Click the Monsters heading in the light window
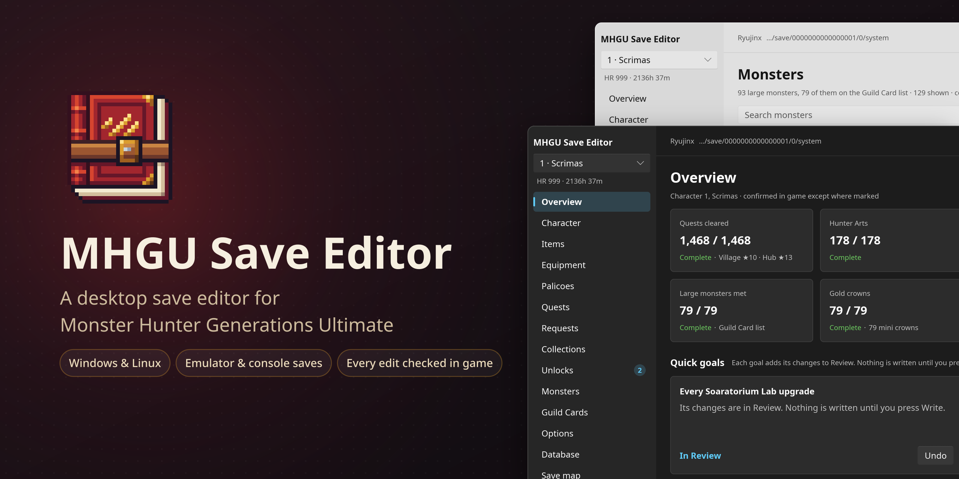This screenshot has width=959, height=479. 771,74
